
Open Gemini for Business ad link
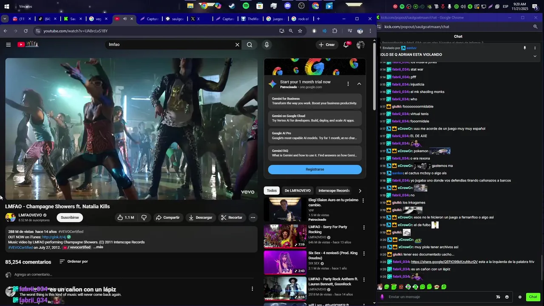click(x=315, y=101)
